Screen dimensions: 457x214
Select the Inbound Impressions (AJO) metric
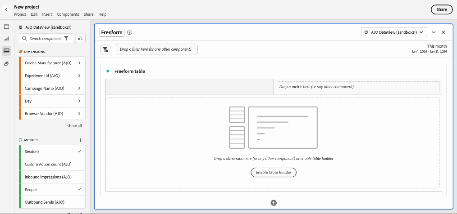(52, 177)
